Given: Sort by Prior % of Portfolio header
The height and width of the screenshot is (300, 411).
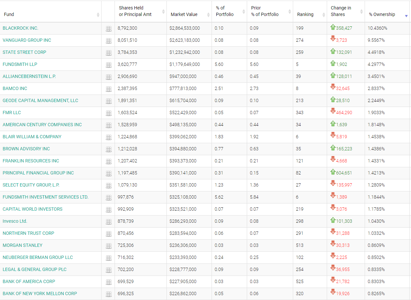Looking at the screenshot, I should click(x=270, y=12).
